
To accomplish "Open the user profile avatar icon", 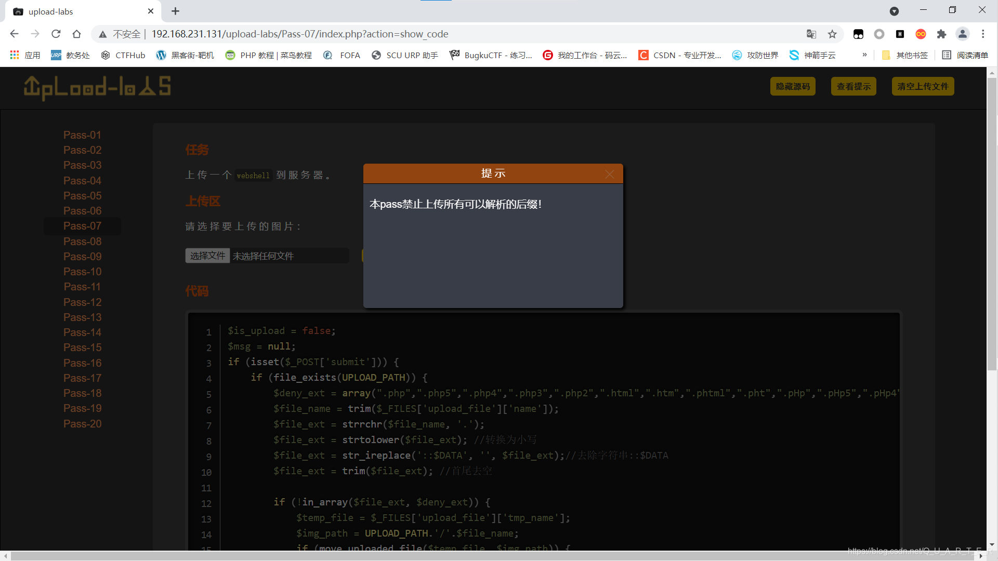I will pos(963,34).
